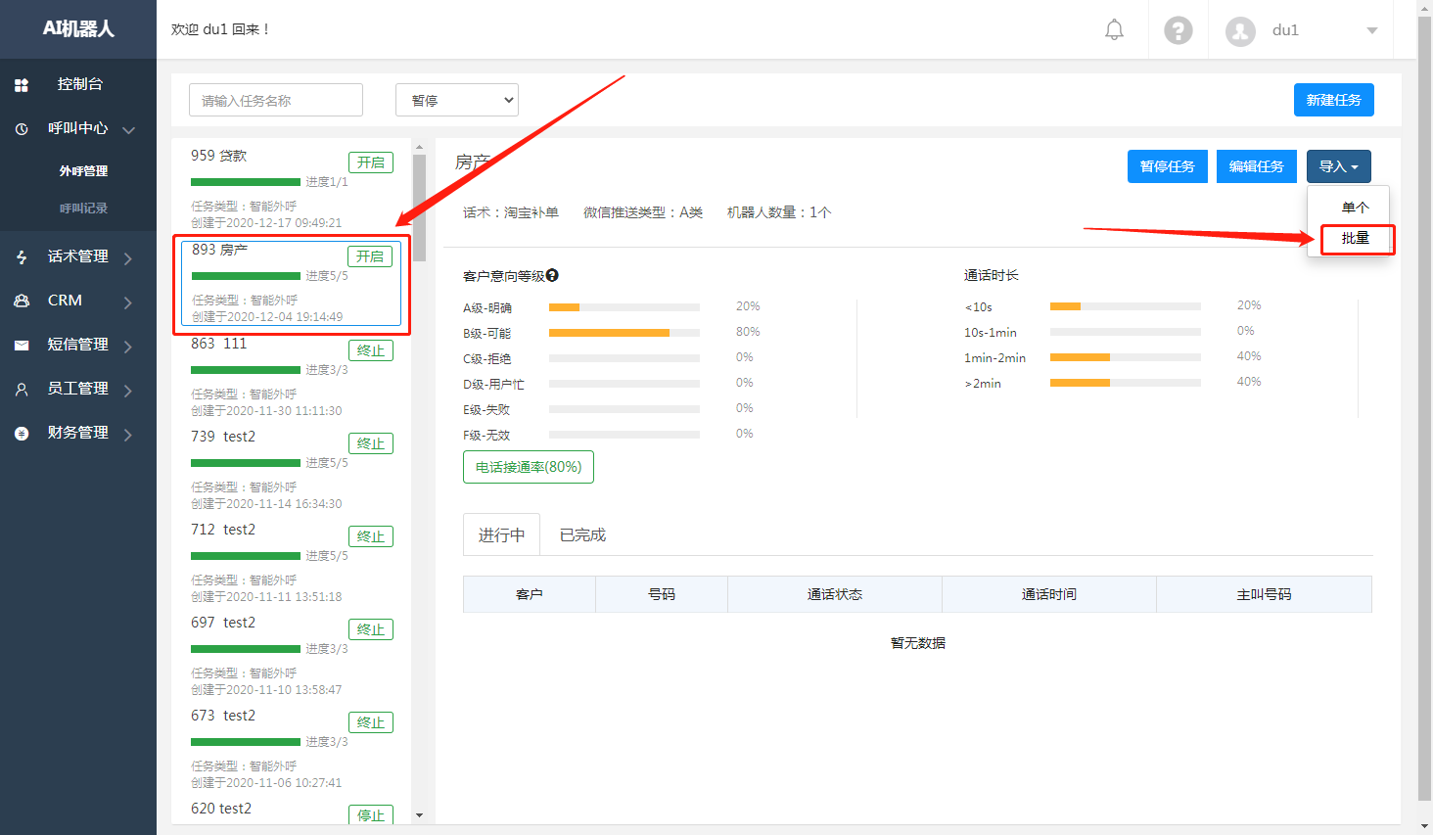Screen dimensions: 1433x835
Task: Select task 739 test2 in list
Action: [x=292, y=471]
